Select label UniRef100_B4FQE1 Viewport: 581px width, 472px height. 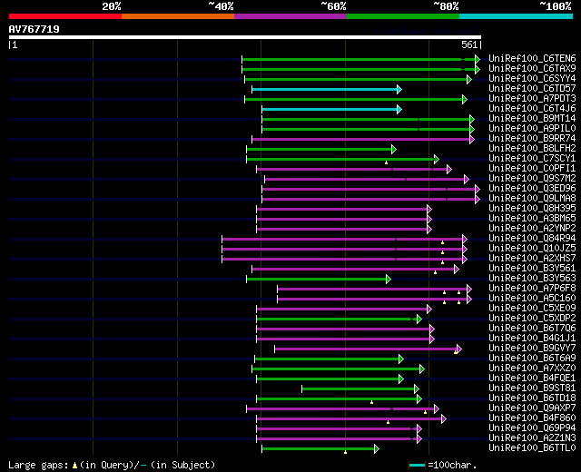[x=532, y=379]
